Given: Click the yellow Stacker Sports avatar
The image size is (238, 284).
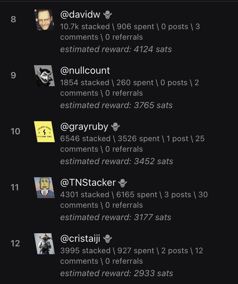Looking at the screenshot, I should (x=44, y=132).
